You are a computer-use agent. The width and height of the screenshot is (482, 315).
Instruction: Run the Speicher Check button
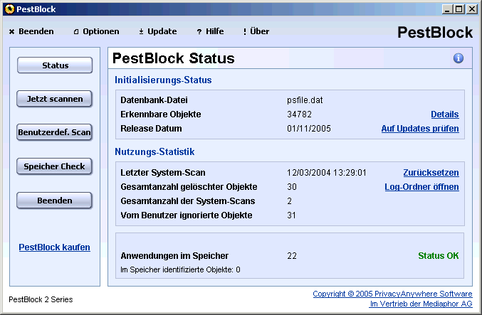coord(54,166)
